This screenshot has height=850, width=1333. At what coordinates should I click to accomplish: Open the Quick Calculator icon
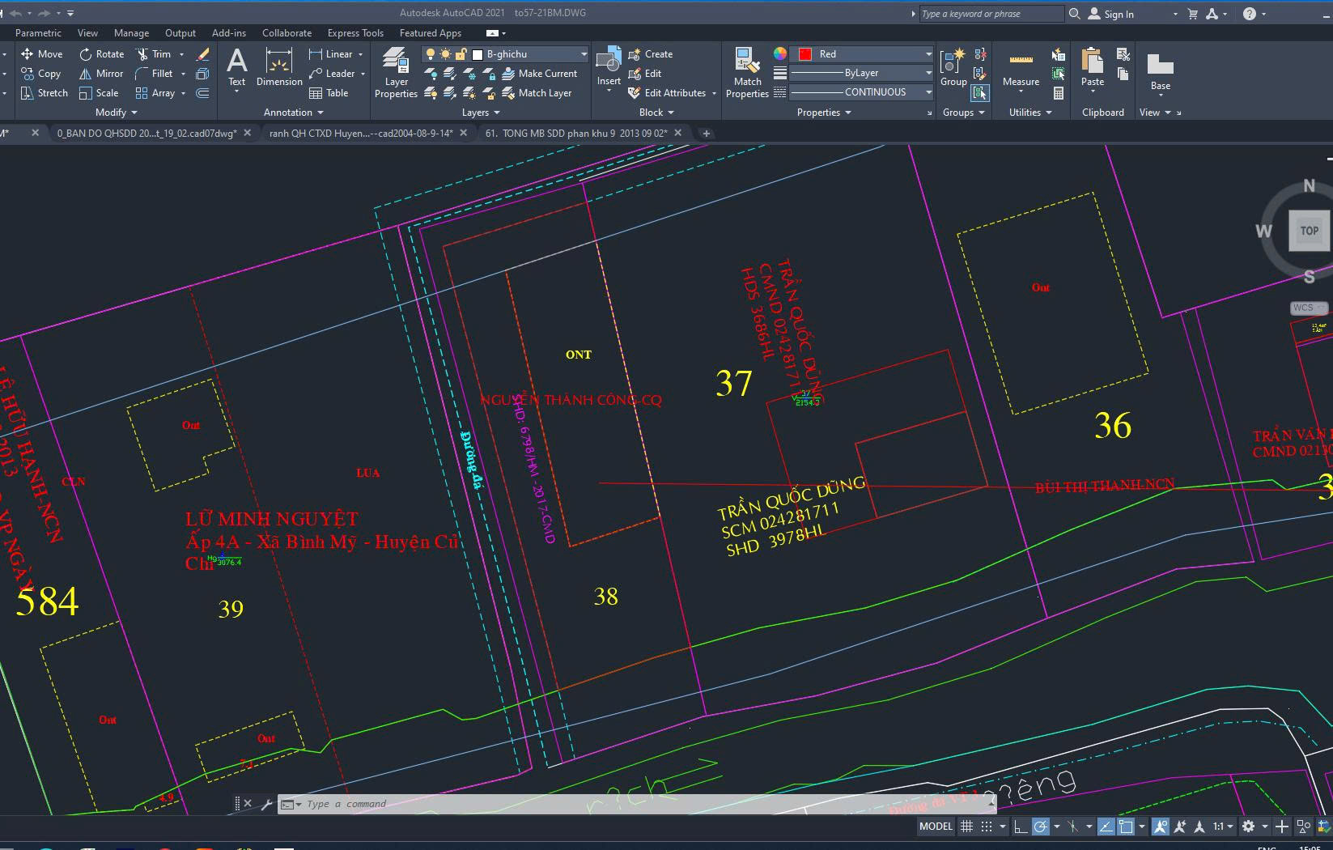(1058, 93)
